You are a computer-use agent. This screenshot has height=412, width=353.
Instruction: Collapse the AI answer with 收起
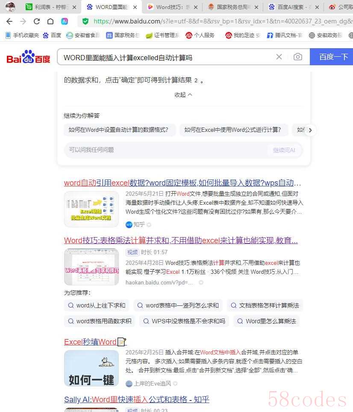[183, 95]
